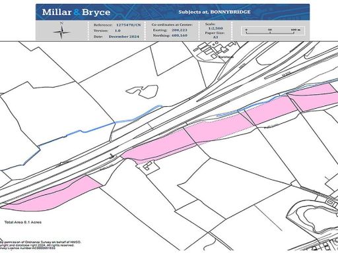Click the Total Area 8.1 Acres label

coord(23,222)
